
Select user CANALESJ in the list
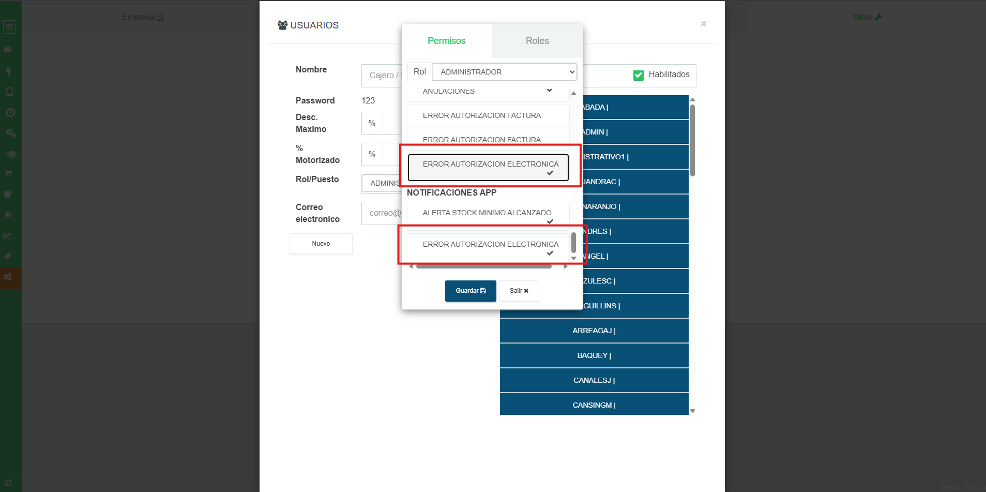tap(594, 380)
